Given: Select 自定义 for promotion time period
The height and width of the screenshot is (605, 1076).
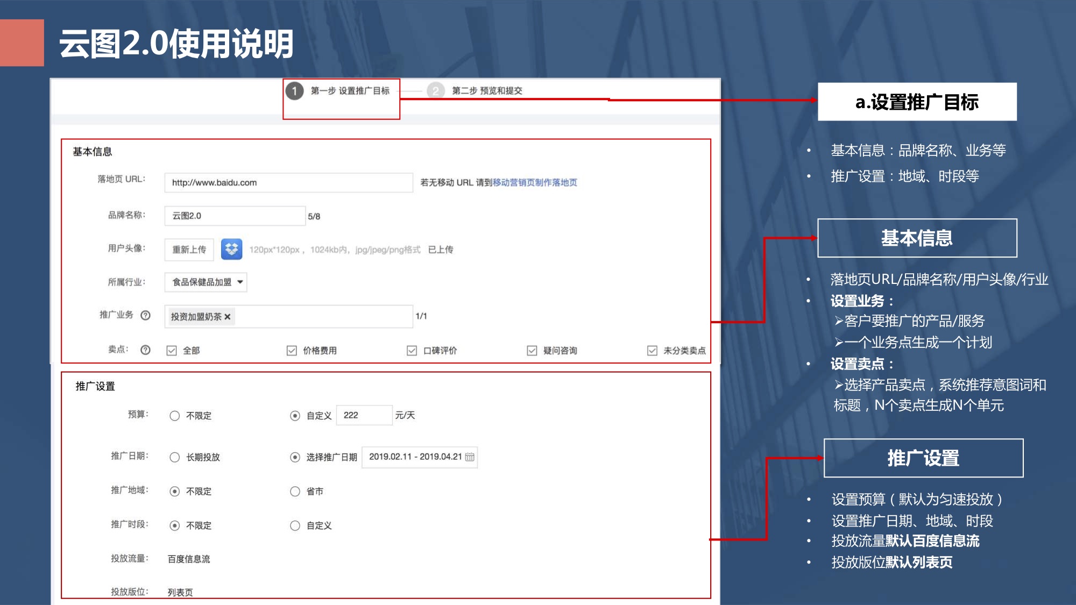Looking at the screenshot, I should (x=295, y=525).
